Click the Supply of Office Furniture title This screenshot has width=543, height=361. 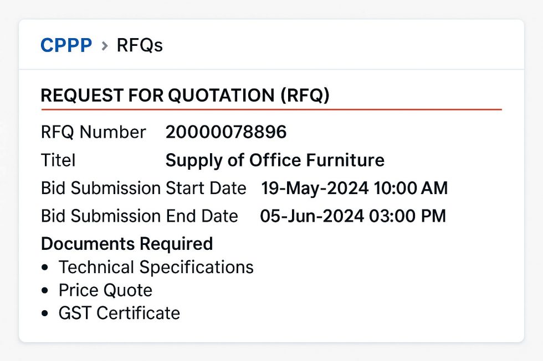click(x=275, y=160)
